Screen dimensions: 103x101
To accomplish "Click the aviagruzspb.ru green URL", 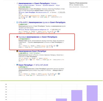I will [x=25, y=39].
